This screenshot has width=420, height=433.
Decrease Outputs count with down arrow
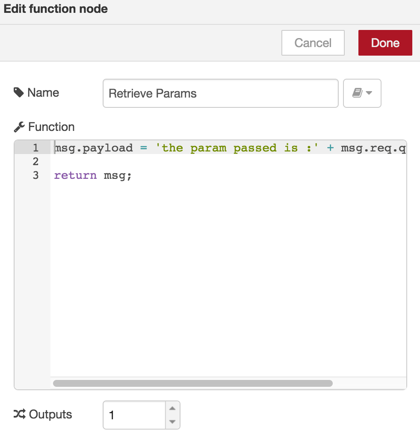click(172, 422)
